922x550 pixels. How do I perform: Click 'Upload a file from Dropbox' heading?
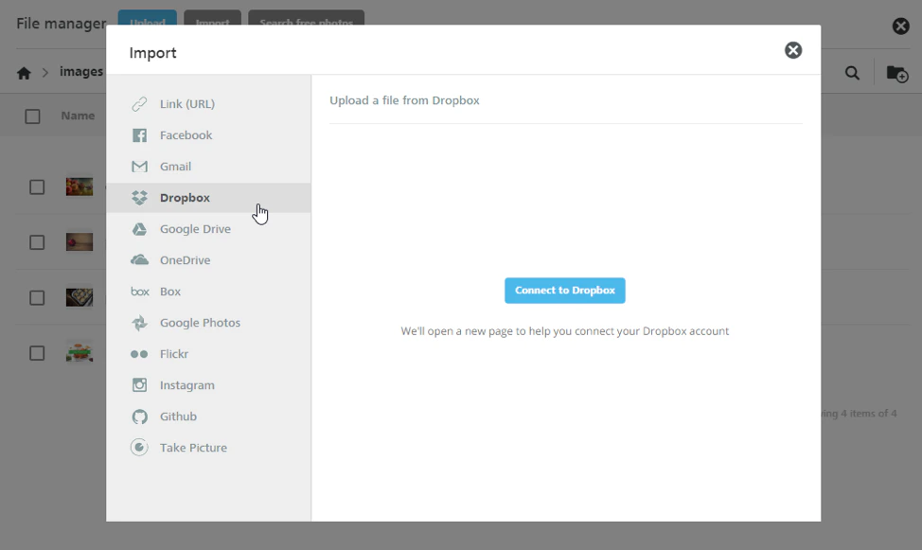pos(404,100)
